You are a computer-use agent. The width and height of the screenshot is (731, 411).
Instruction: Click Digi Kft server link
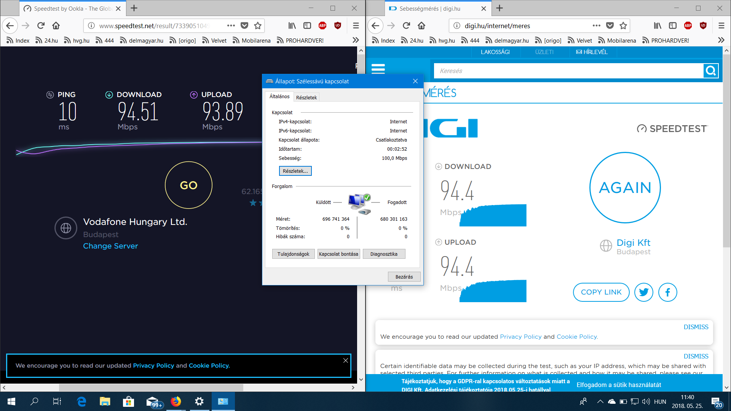click(633, 242)
